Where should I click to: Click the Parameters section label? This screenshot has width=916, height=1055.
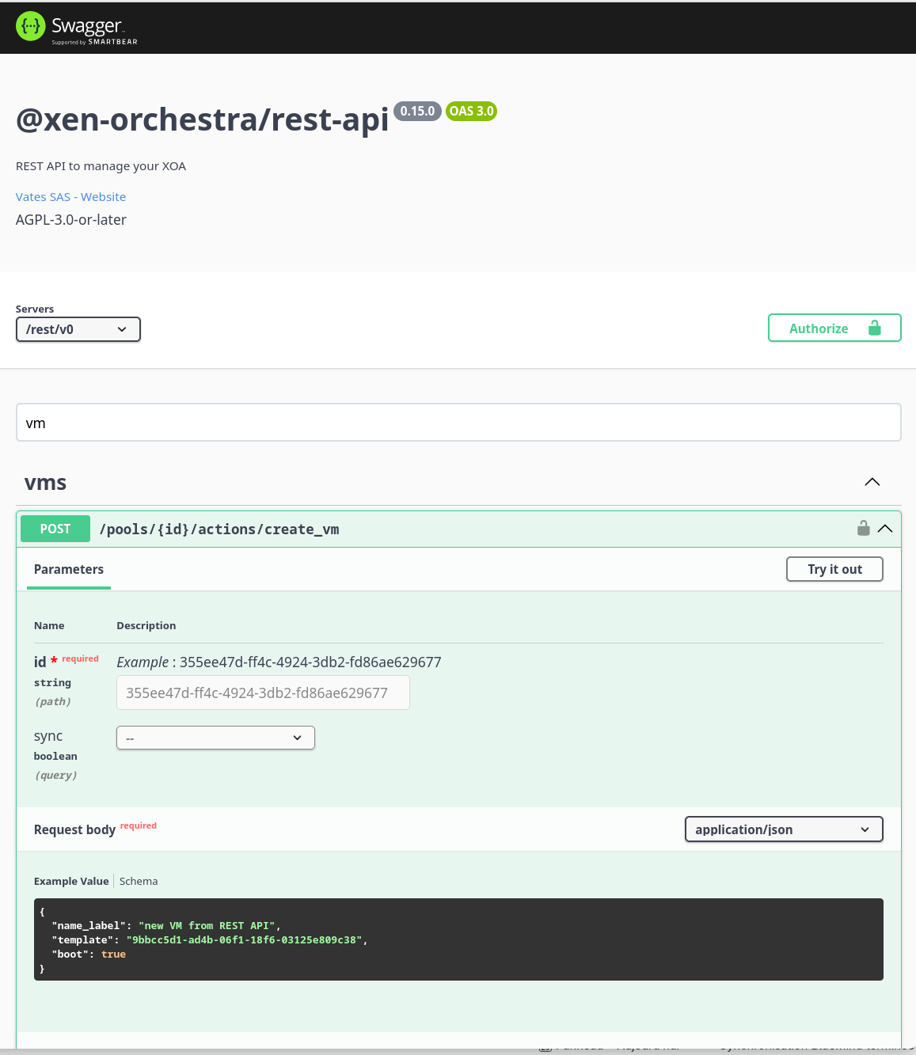click(x=68, y=569)
